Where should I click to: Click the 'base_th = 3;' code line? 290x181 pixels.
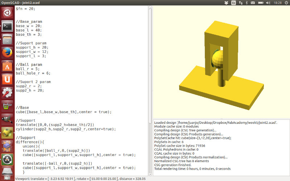(29, 34)
